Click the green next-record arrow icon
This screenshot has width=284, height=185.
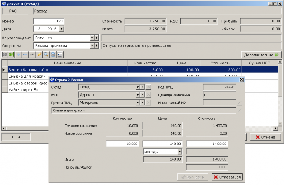[11, 55]
